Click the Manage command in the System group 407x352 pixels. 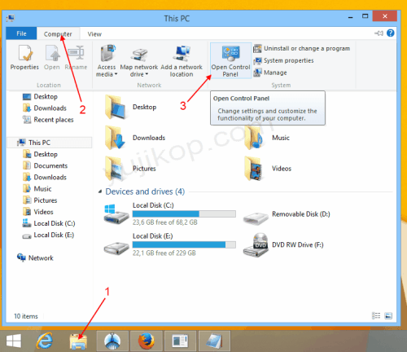[270, 73]
